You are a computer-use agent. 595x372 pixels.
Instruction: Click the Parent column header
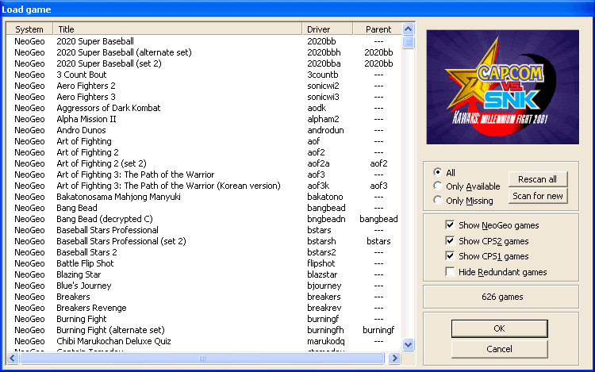(x=378, y=29)
